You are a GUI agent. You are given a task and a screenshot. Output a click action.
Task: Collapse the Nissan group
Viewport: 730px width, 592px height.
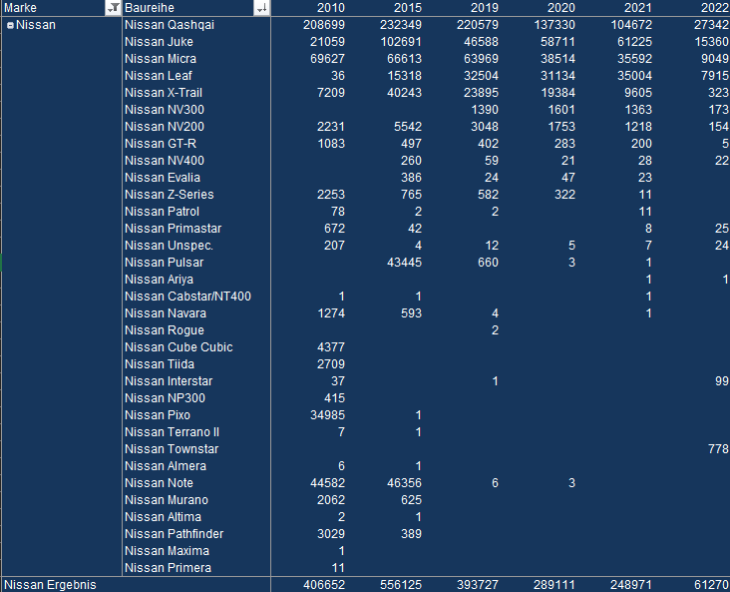tap(10, 26)
